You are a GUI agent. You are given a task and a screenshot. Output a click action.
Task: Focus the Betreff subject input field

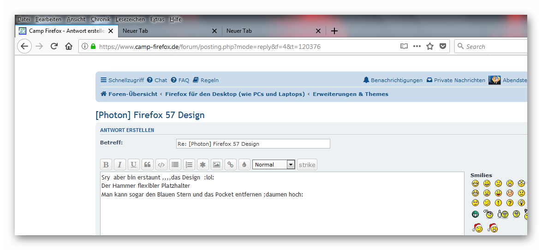coord(253,144)
